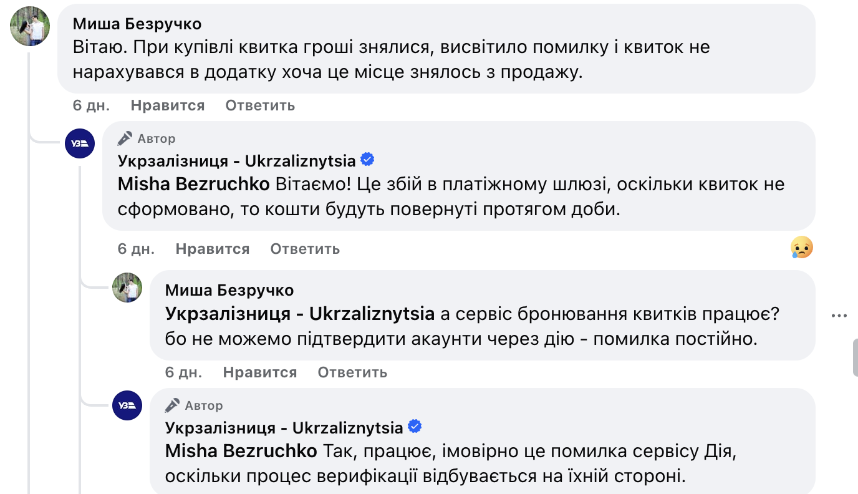Click the page scrollbar thumb at right edge

(x=855, y=357)
